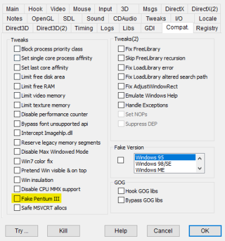Enable Intercept Imagehlp.dll checkbox
This screenshot has height=241, width=225.
coord(17,133)
